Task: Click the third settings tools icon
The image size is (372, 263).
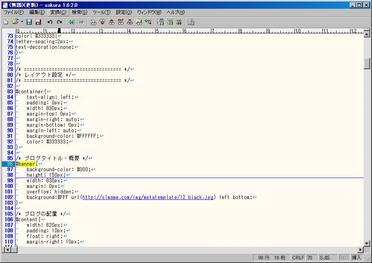Action: tap(179, 22)
